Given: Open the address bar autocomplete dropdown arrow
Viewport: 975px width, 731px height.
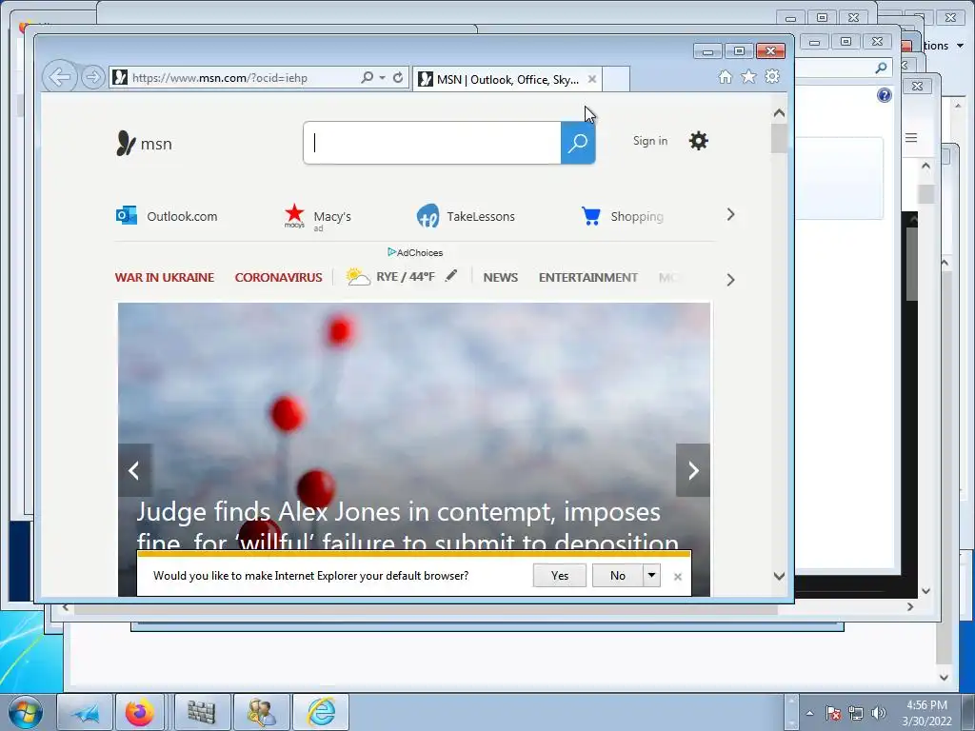Looking at the screenshot, I should tap(382, 78).
